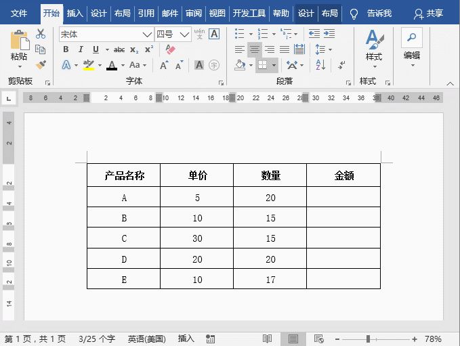Screen dimensions: 460x346
Task: Toggle Italic formatting
Action: [x=81, y=49]
